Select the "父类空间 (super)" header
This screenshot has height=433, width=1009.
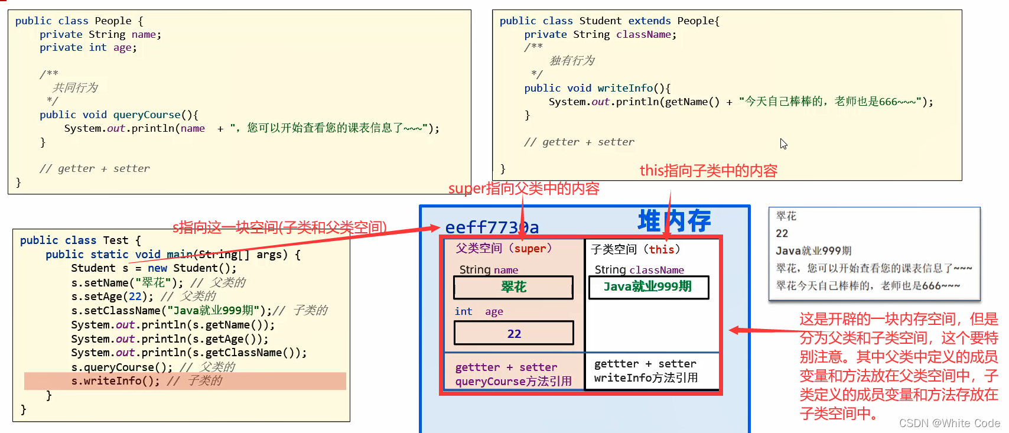pyautogui.click(x=504, y=249)
